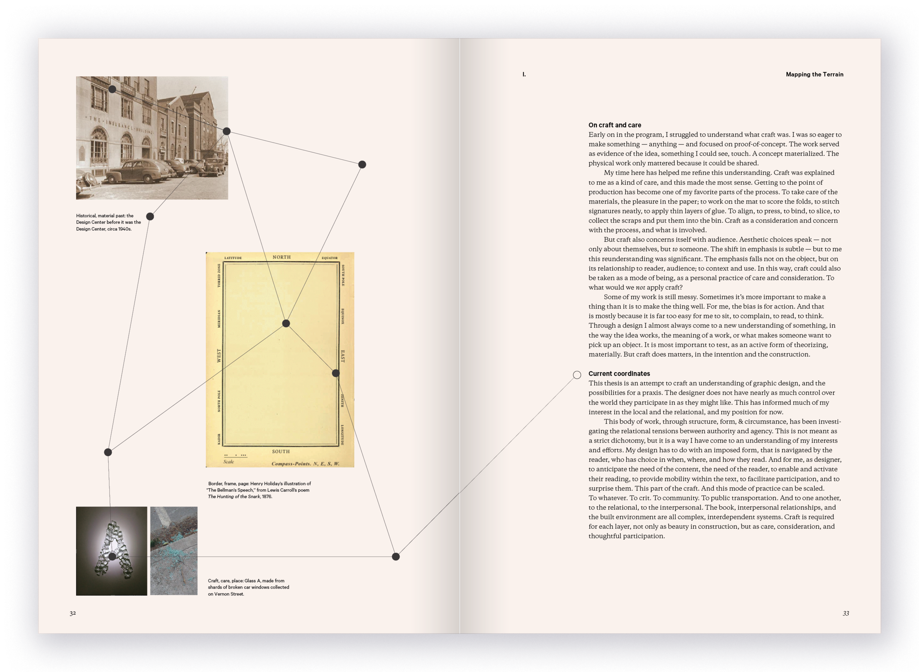
Task: Click the LATITUDE label on the map
Action: tap(233, 258)
